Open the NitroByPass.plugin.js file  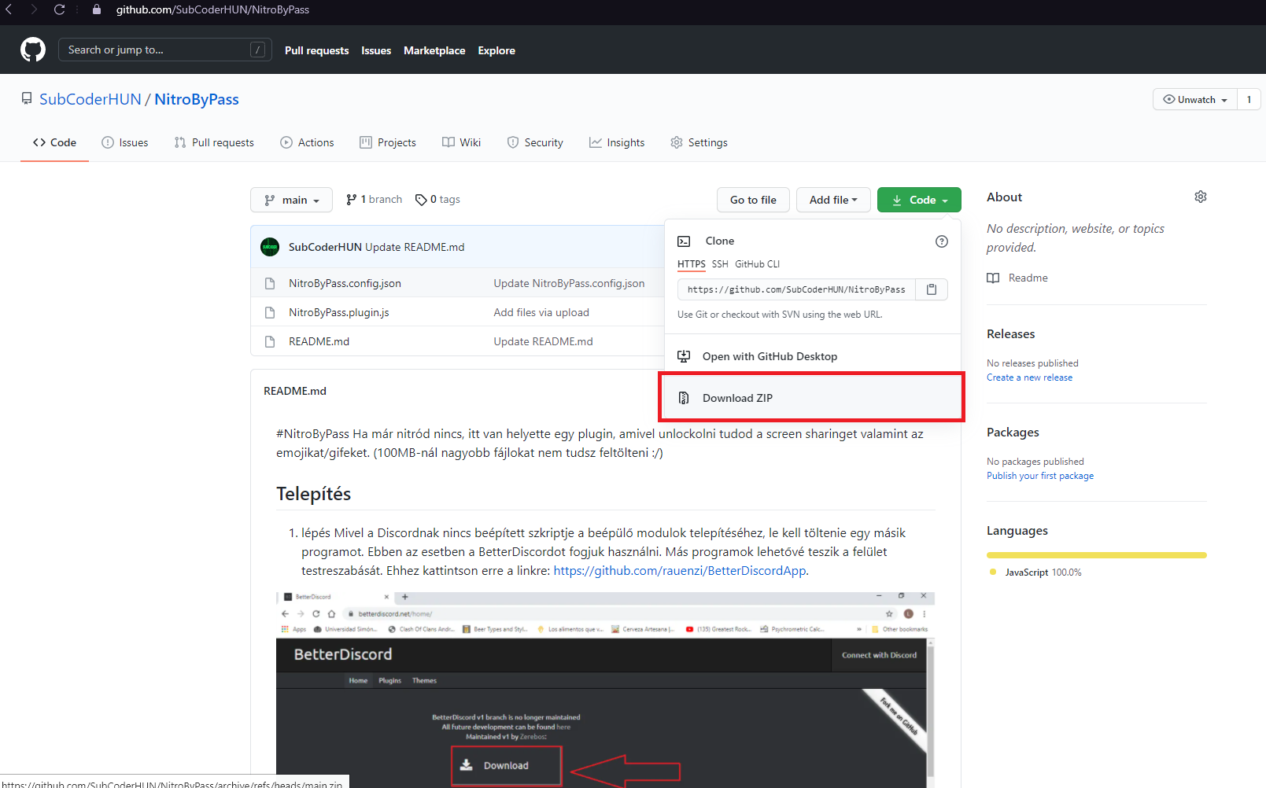(339, 312)
